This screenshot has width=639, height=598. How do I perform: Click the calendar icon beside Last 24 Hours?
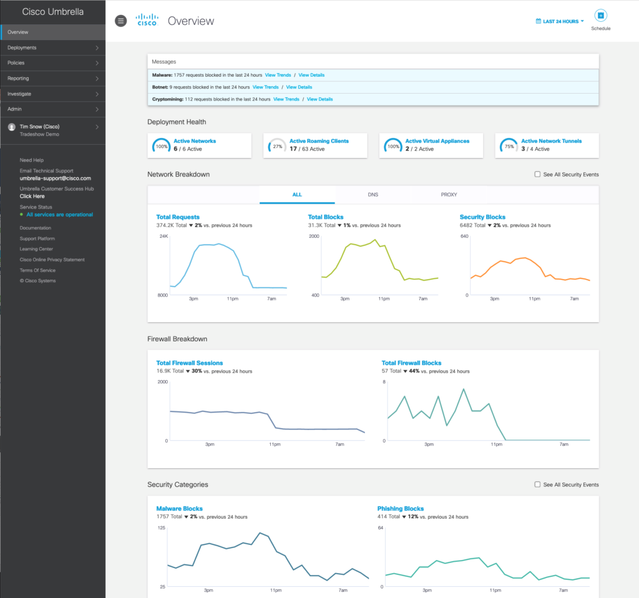(539, 21)
